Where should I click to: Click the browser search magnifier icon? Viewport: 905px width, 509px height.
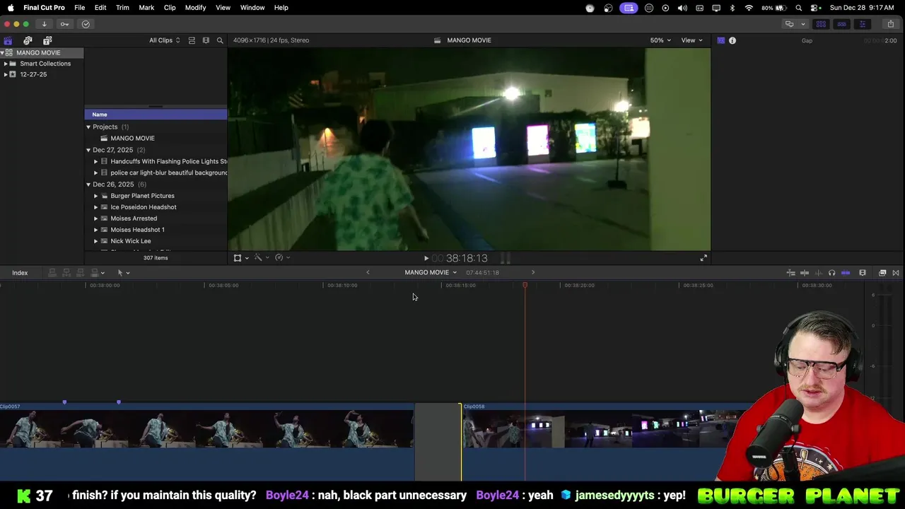point(220,40)
